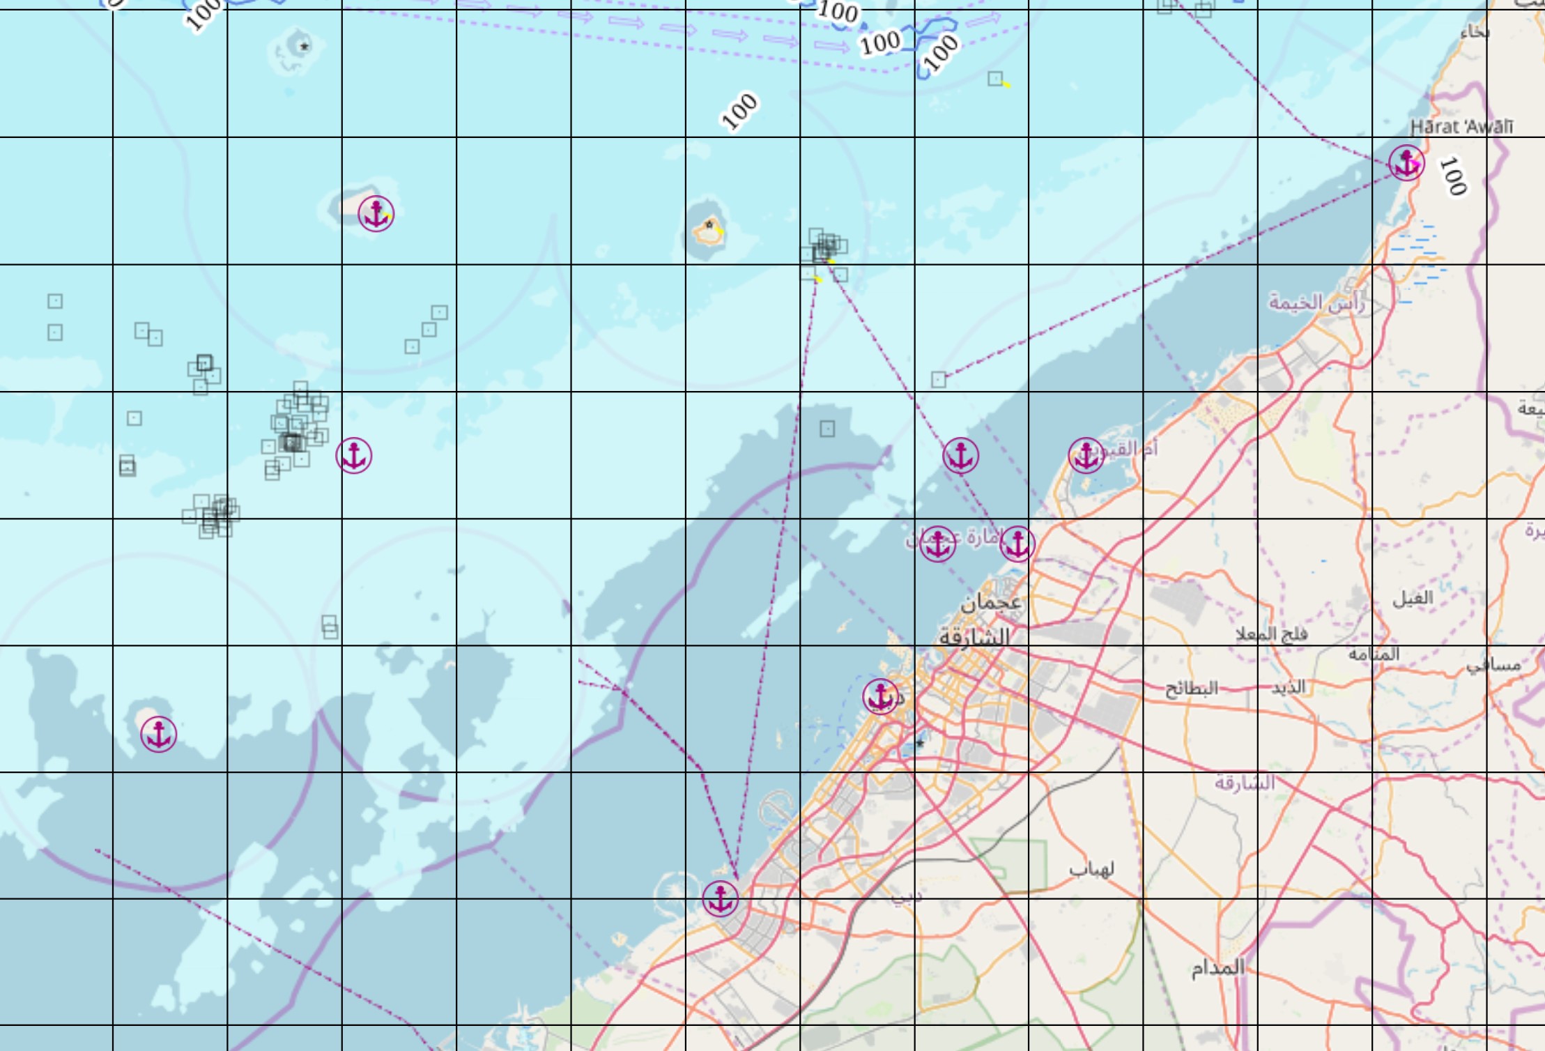Viewport: 1545px width, 1051px height.
Task: Click the الذيد town label
Action: tap(1288, 687)
